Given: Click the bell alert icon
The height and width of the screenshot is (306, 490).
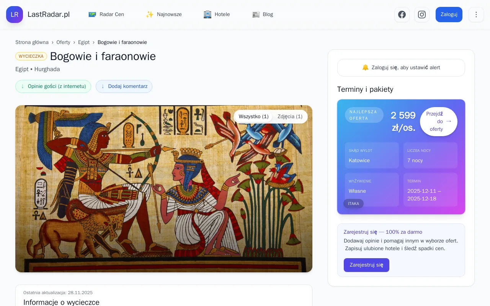Looking at the screenshot, I should 365,68.
